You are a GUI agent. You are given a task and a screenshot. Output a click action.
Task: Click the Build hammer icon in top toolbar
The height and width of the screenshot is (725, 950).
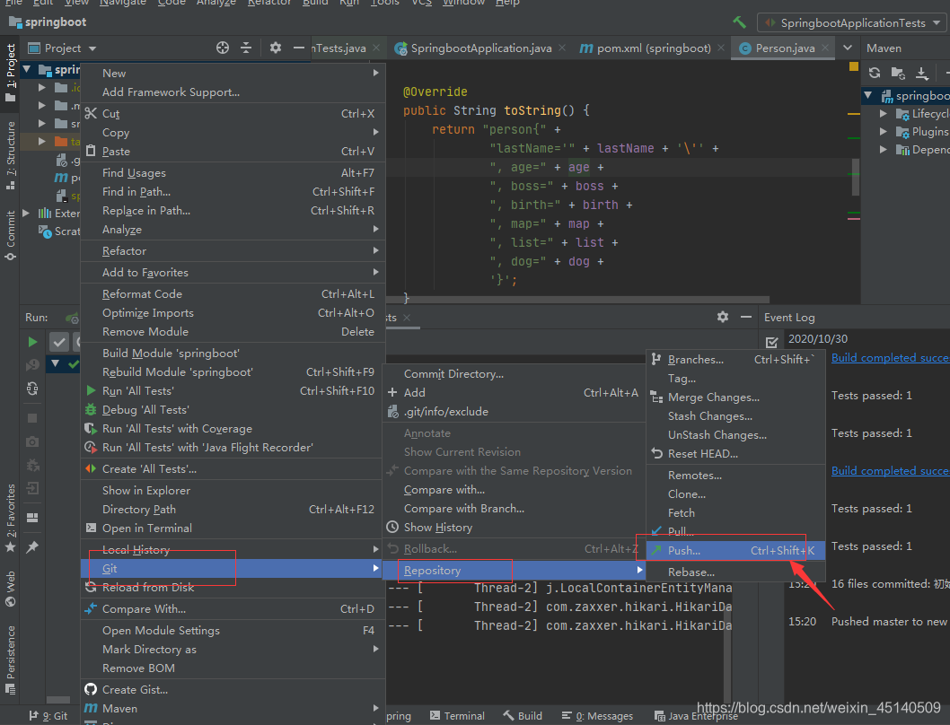click(x=739, y=22)
